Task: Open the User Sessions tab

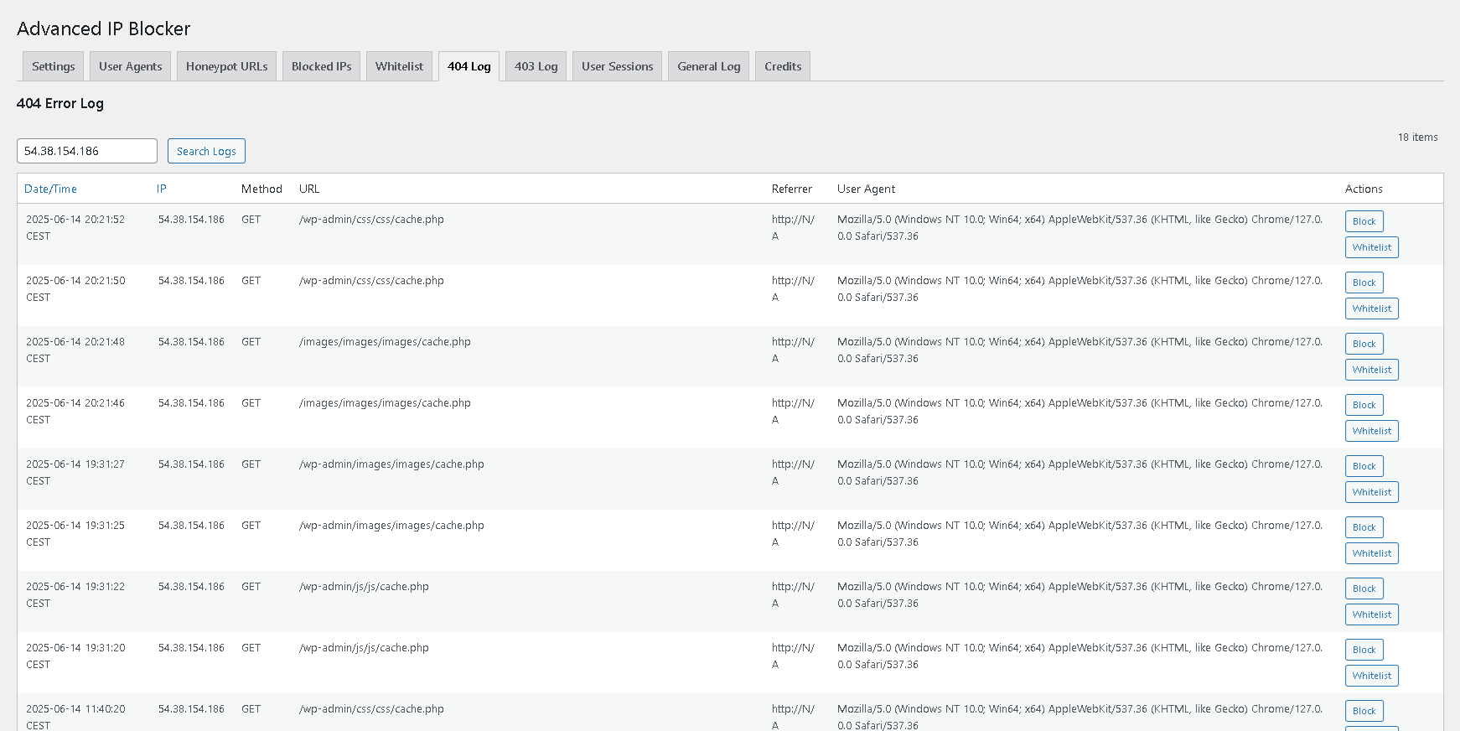Action: click(618, 66)
